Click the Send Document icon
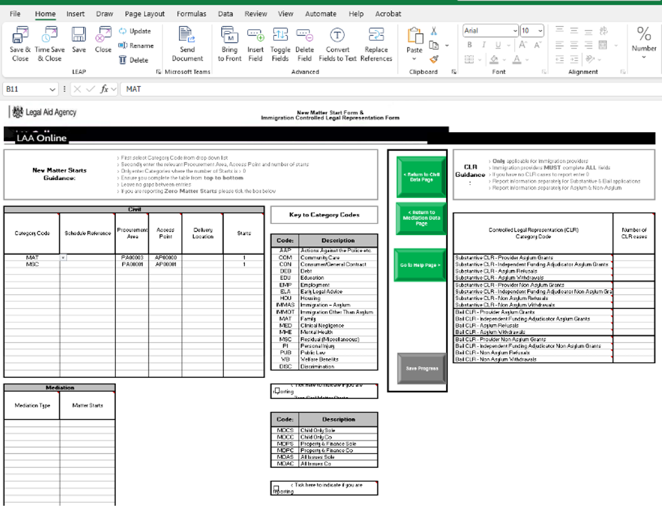662x514 pixels. 187,36
